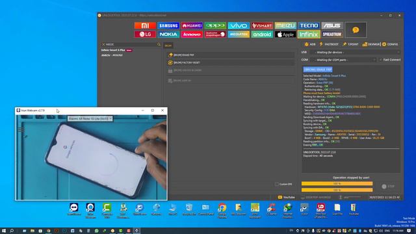Select the Lenovo brand logo
The height and width of the screenshot is (234, 416).
click(x=192, y=34)
